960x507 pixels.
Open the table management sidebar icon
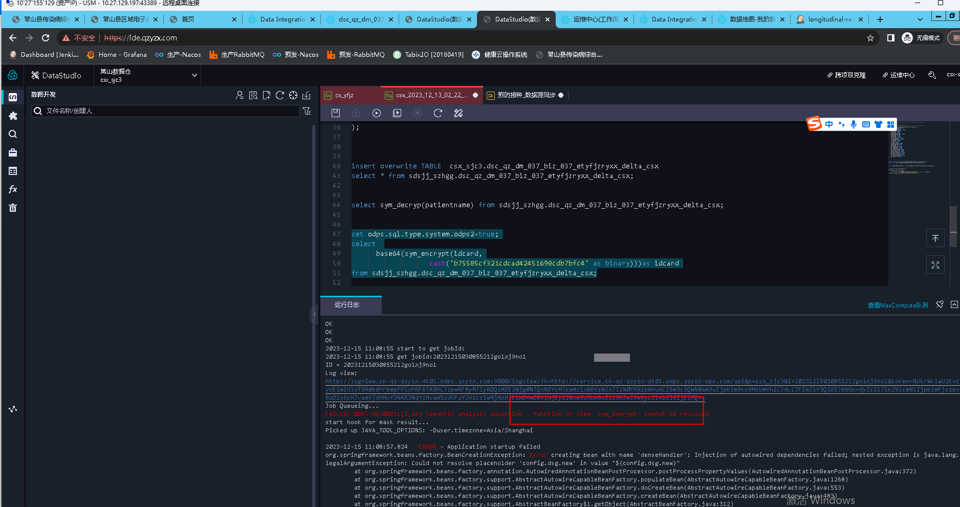pyautogui.click(x=13, y=171)
